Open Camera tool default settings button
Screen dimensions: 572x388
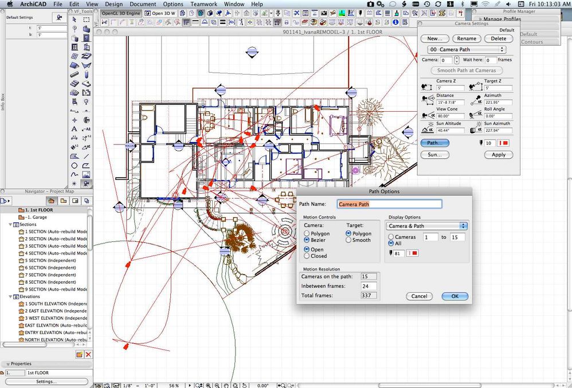pos(58,18)
